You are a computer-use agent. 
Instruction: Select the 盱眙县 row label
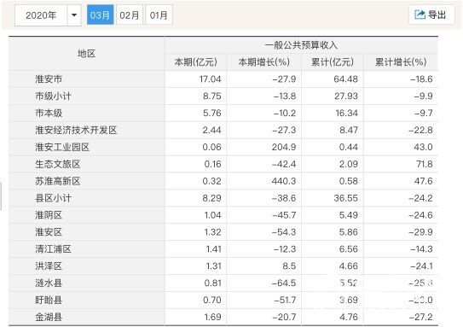point(49,300)
